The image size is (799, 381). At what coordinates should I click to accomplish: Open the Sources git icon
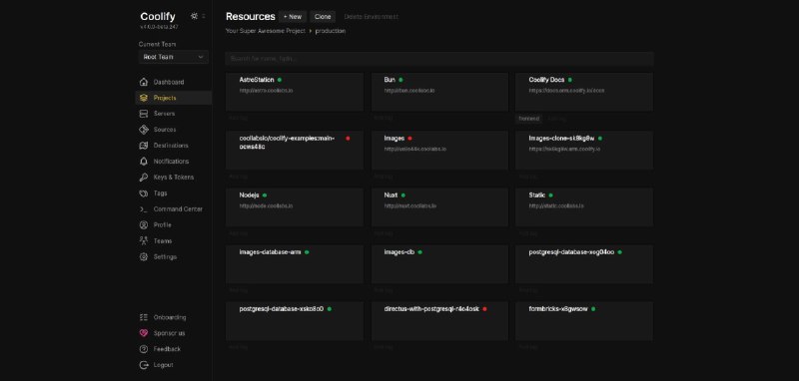coord(144,130)
